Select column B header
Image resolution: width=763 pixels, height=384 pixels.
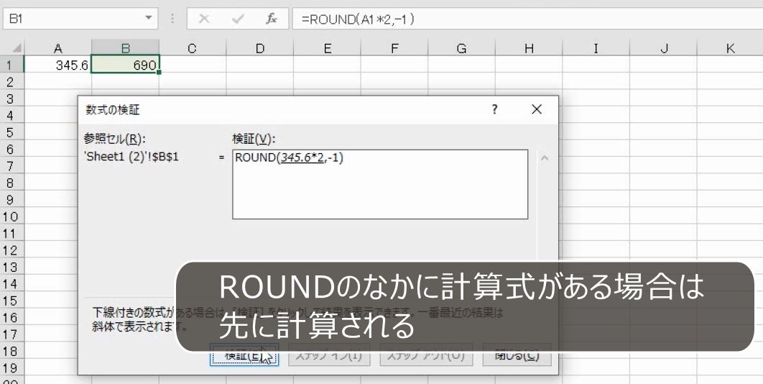click(x=125, y=48)
